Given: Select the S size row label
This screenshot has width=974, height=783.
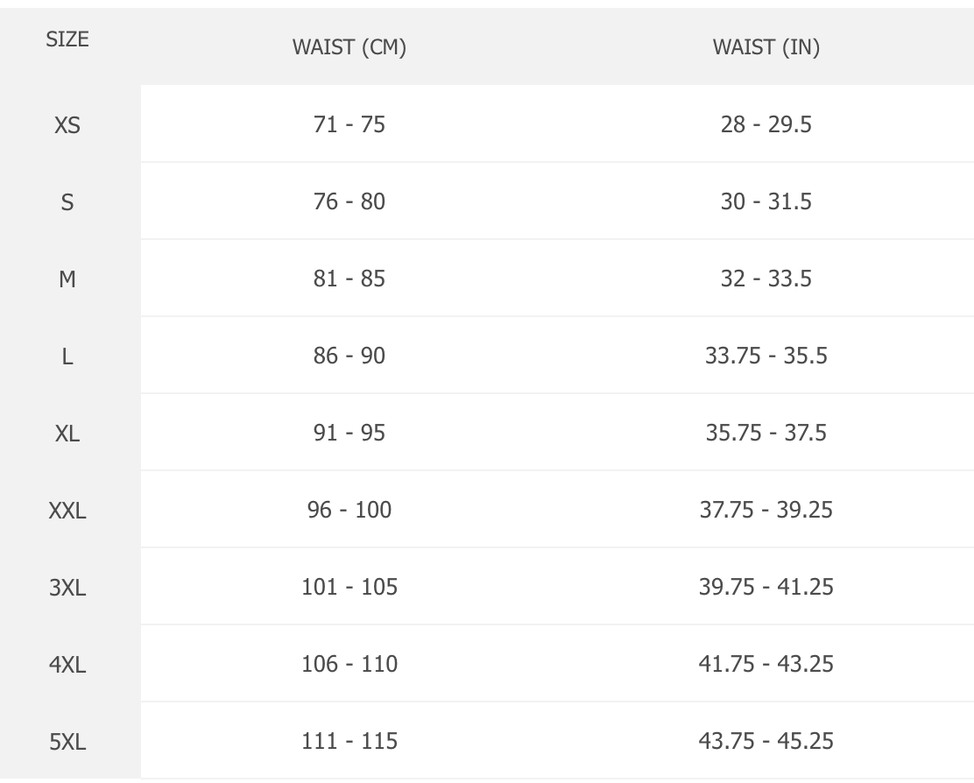Looking at the screenshot, I should (x=67, y=202).
